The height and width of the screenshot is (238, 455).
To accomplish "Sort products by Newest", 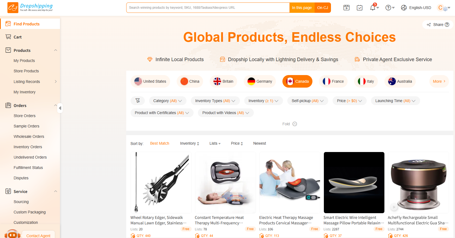I will (260, 143).
